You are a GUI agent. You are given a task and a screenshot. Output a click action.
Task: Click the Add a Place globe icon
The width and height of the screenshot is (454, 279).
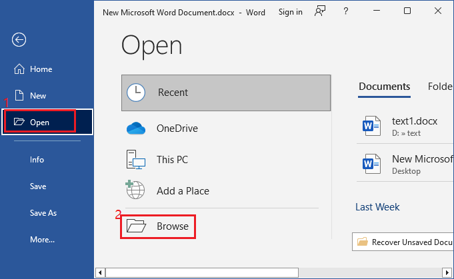tap(135, 190)
